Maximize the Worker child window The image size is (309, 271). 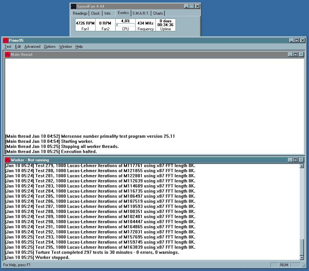click(x=296, y=160)
